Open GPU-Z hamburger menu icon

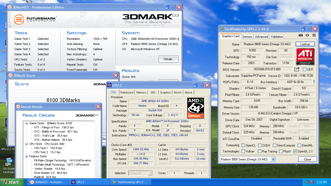[x=314, y=35]
